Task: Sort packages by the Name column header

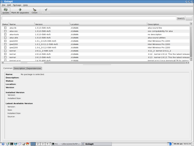Action: point(21,24)
